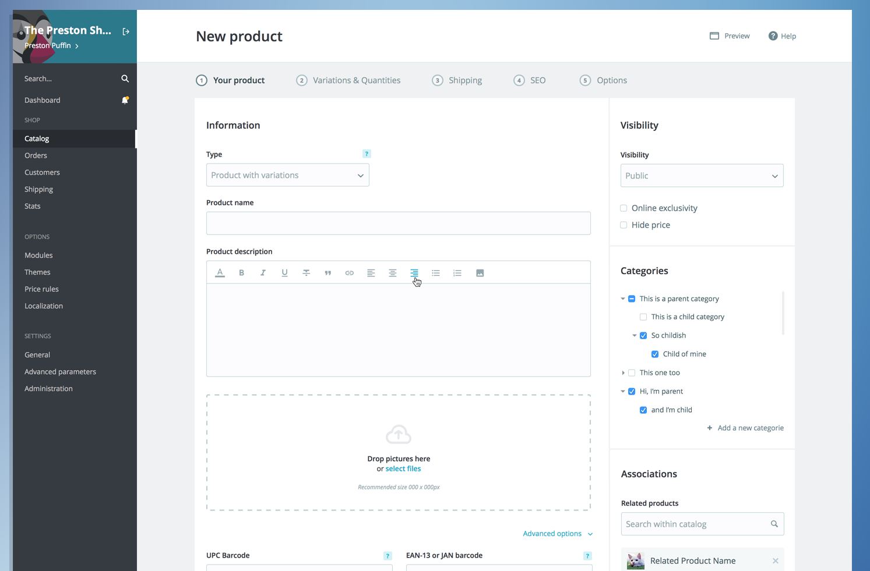Click search icon in related products field
Viewport: 870px width, 571px height.
pyautogui.click(x=774, y=524)
